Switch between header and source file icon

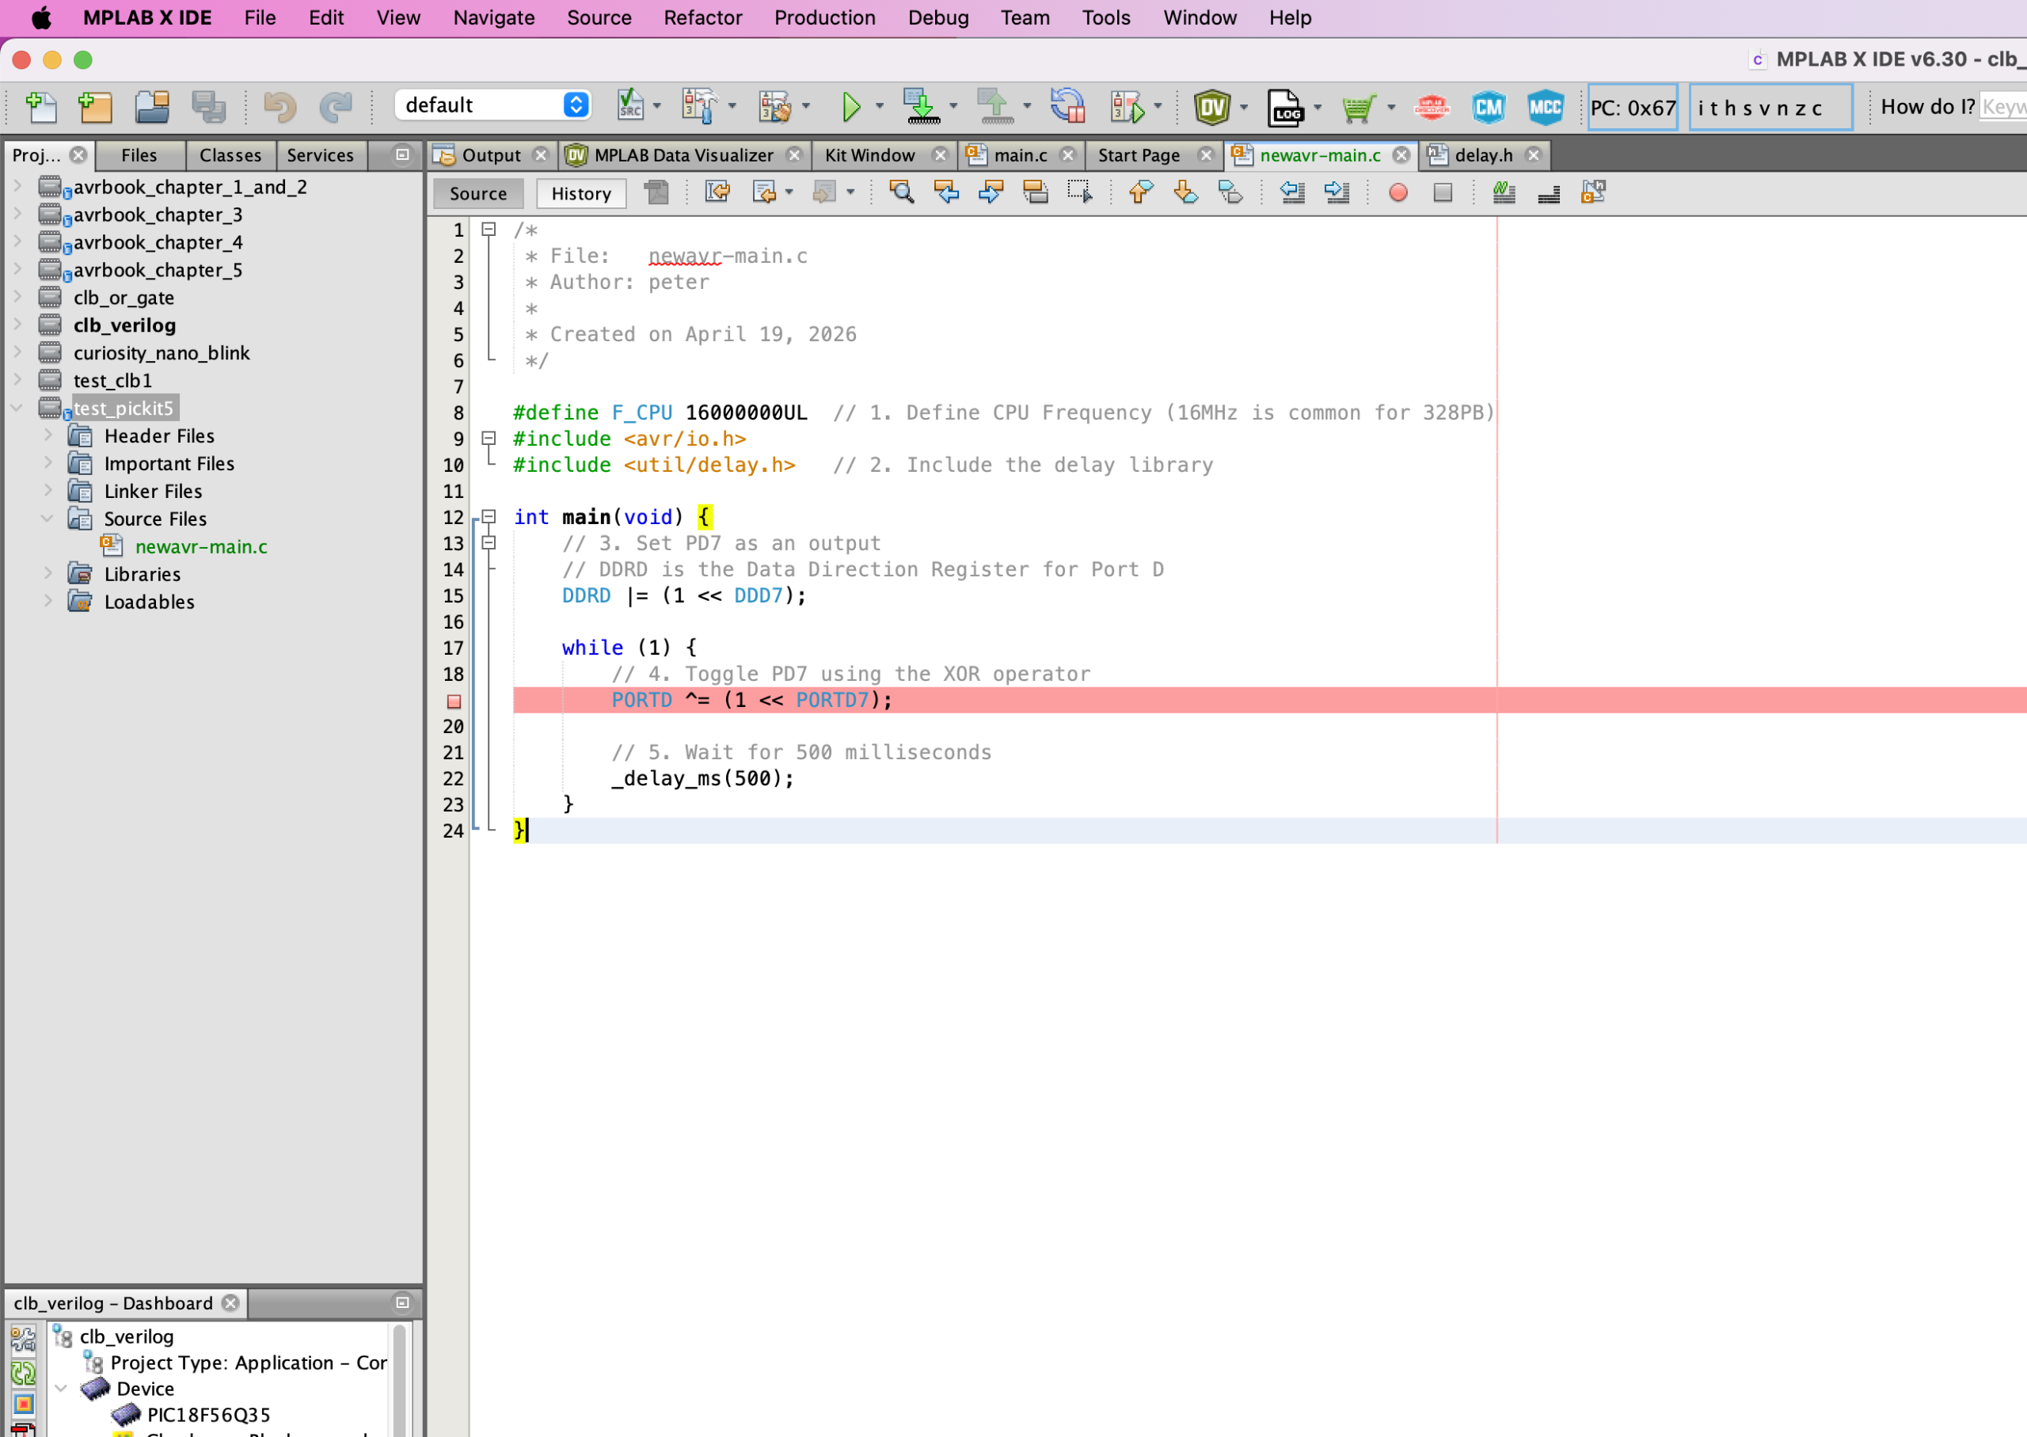pos(1593,192)
